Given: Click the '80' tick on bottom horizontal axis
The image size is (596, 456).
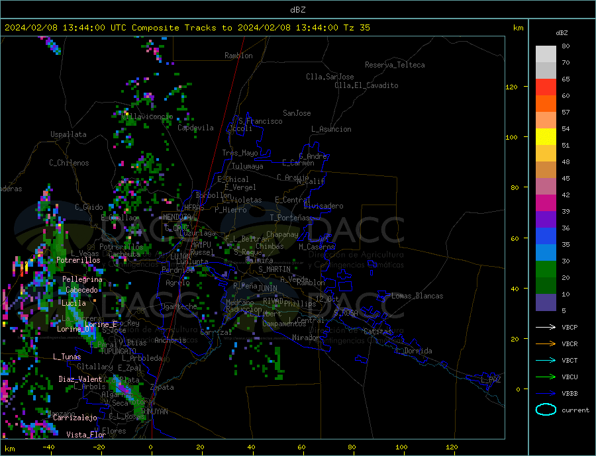Looking at the screenshot, I should (x=352, y=447).
